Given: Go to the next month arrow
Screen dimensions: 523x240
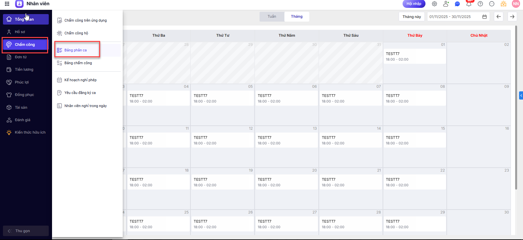Looking at the screenshot, I should pyautogui.click(x=512, y=17).
